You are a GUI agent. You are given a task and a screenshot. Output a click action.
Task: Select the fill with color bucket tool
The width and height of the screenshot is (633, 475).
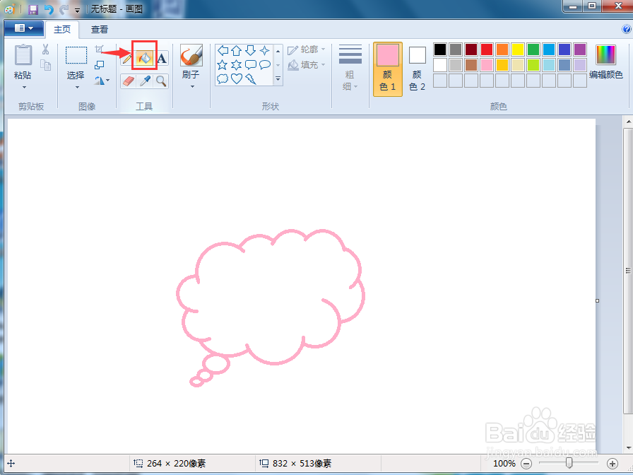[x=145, y=59]
